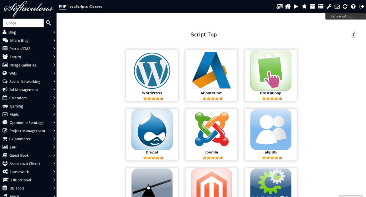Click the Image Galleries picture icon
The image size is (366, 197).
[5, 65]
